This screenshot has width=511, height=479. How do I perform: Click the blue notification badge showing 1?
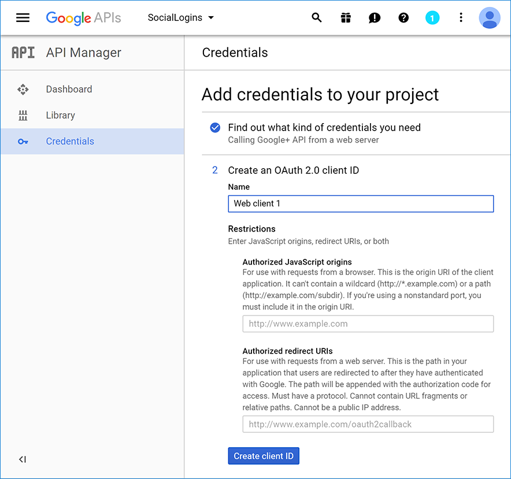pyautogui.click(x=432, y=18)
